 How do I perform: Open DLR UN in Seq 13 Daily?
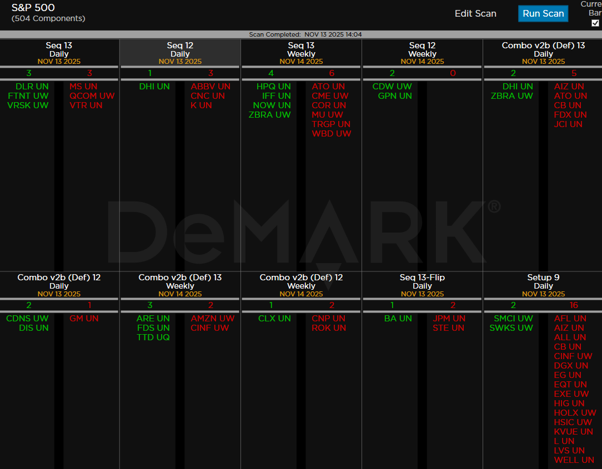[32, 87]
